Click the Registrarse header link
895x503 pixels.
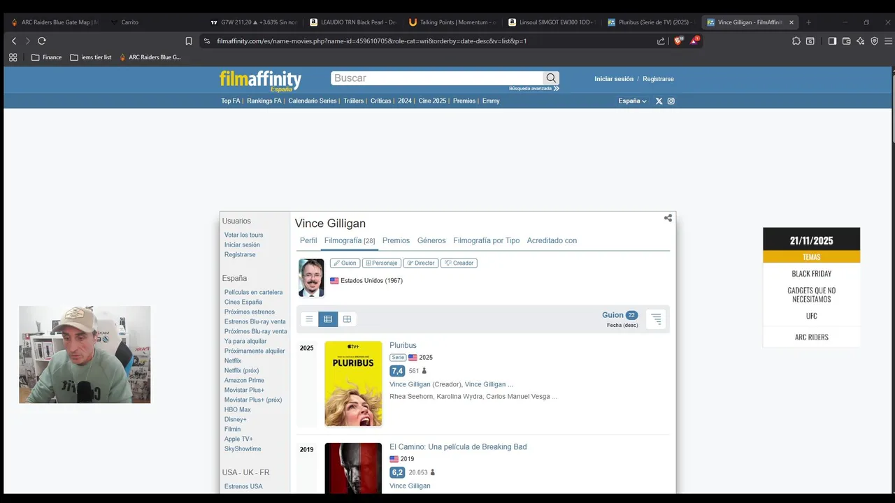(x=658, y=79)
